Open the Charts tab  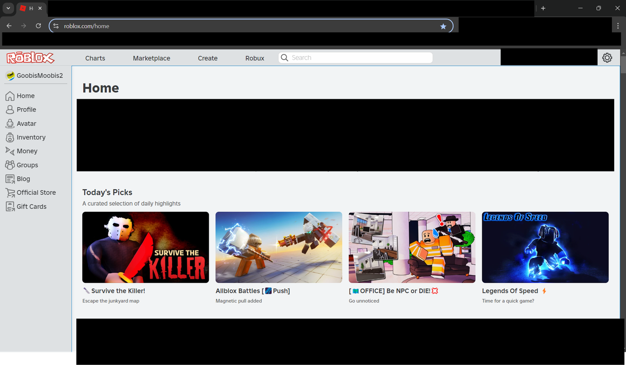(95, 58)
